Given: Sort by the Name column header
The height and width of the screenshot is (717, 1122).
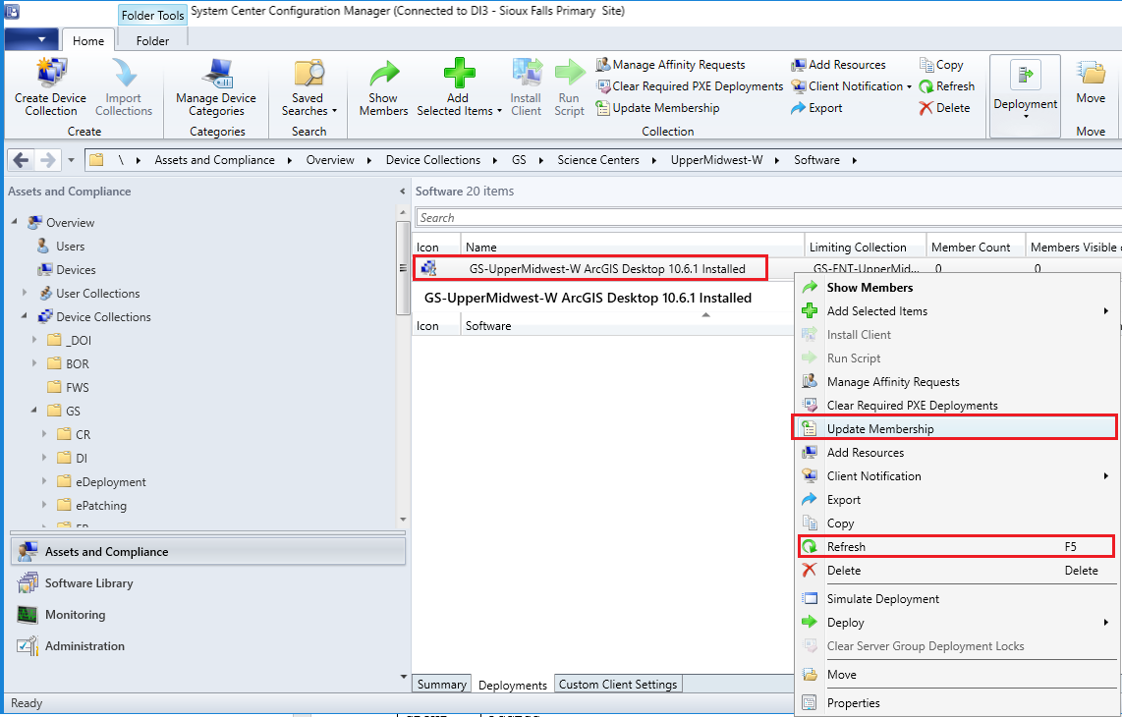Looking at the screenshot, I should click(633, 247).
